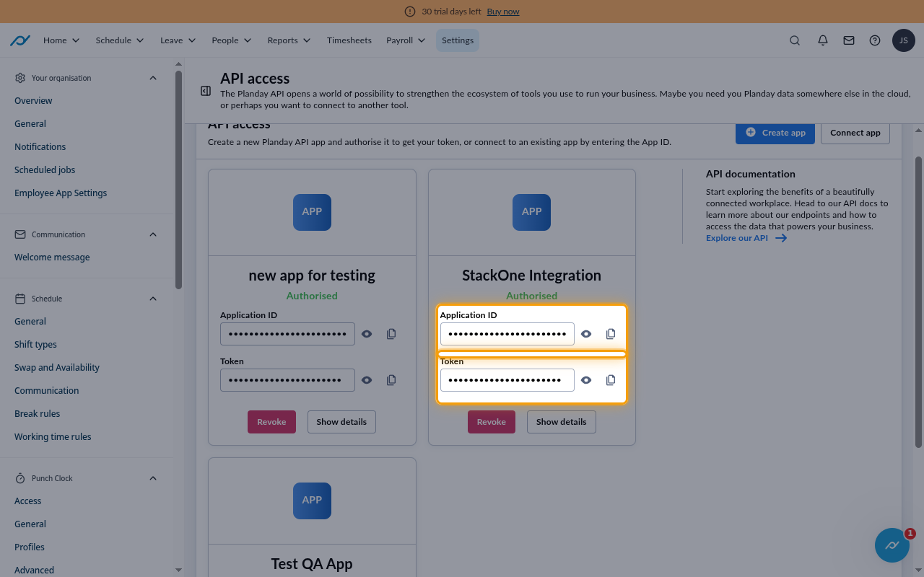Click the Planday logo icon
Viewport: 924px width, 577px height.
(x=19, y=40)
